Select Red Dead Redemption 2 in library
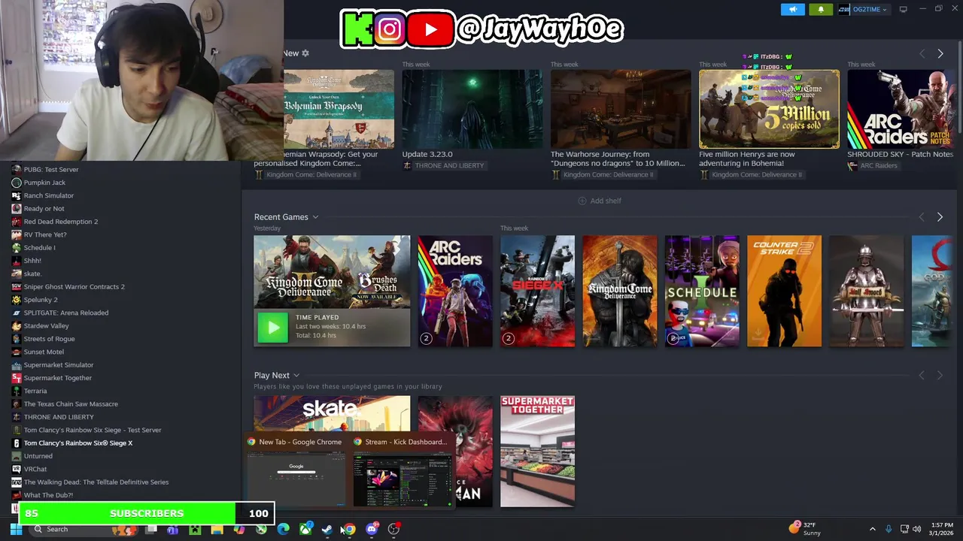This screenshot has height=541, width=963. pyautogui.click(x=60, y=222)
